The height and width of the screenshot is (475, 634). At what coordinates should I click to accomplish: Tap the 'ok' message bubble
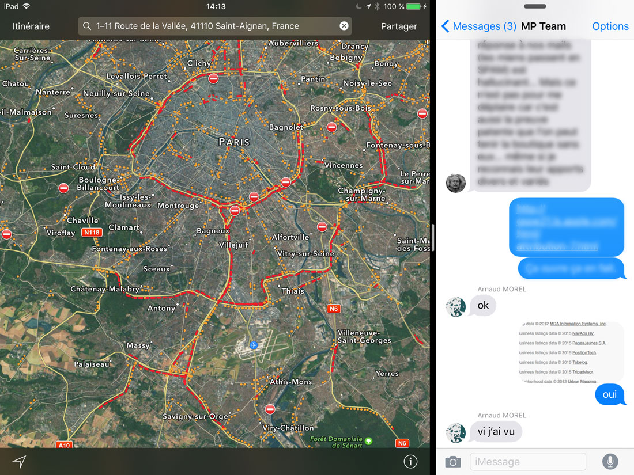(x=483, y=305)
